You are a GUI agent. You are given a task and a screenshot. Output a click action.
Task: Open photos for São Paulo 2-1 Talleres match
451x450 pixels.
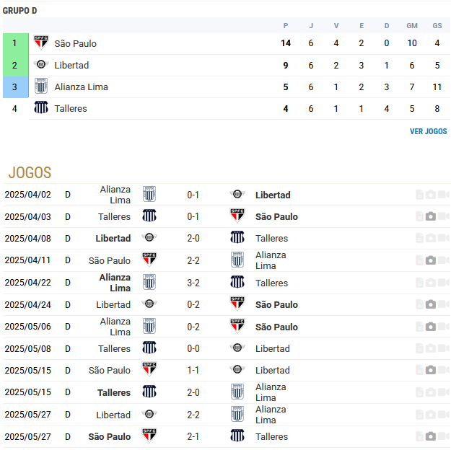[431, 436]
